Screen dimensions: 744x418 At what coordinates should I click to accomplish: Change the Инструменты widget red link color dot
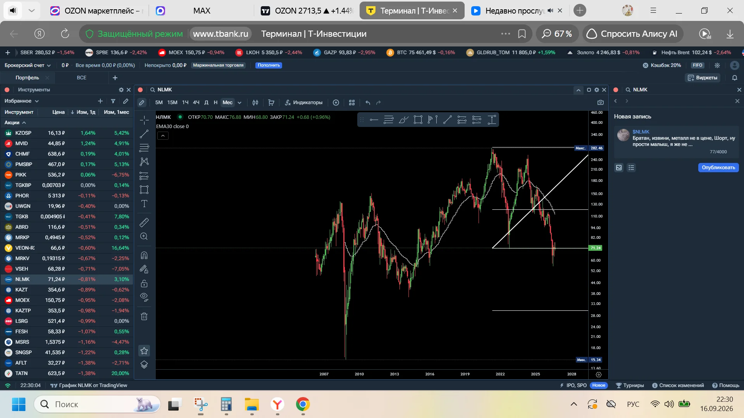7,90
